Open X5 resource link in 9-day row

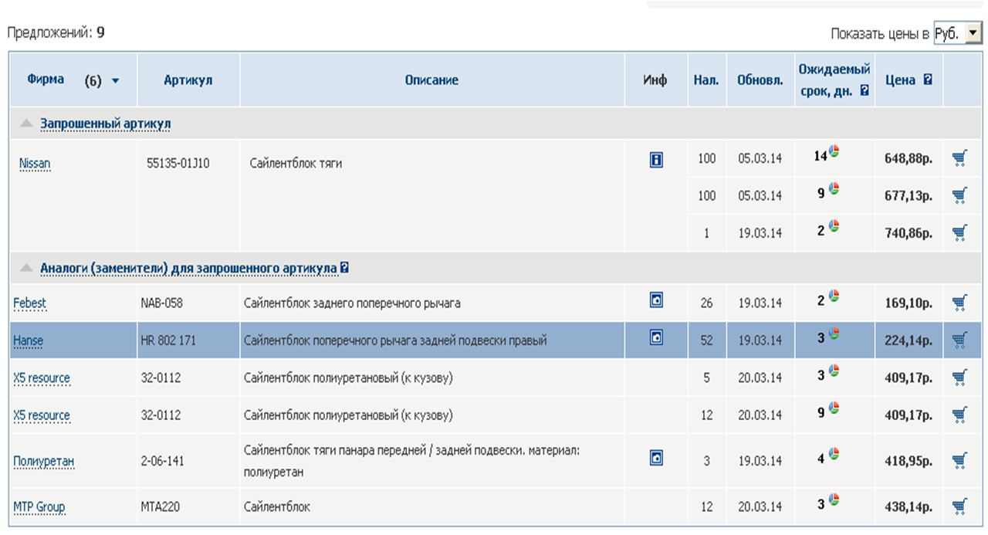pyautogui.click(x=42, y=415)
